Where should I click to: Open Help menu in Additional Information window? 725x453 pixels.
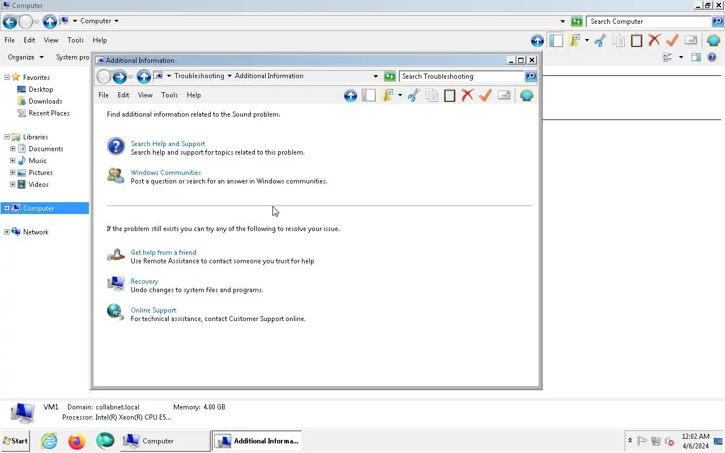(x=194, y=95)
